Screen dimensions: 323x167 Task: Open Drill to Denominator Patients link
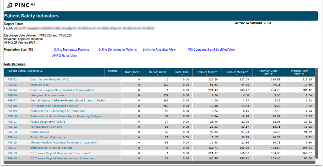coord(117,49)
